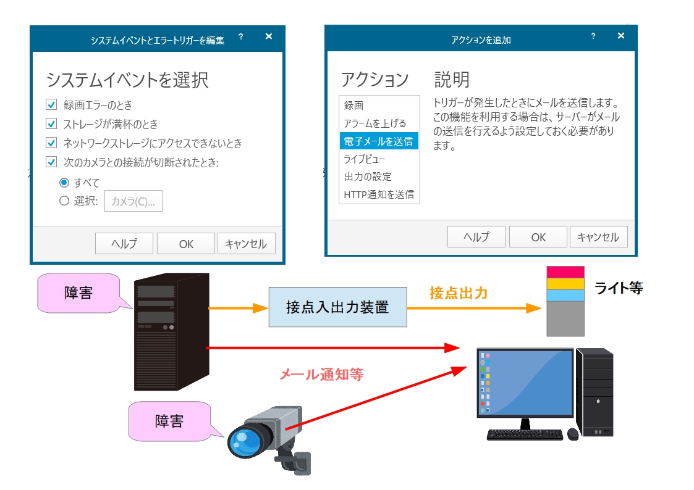Click the 障害 bubble next to the camera
Viewport: 694px width, 490px height.
(169, 421)
